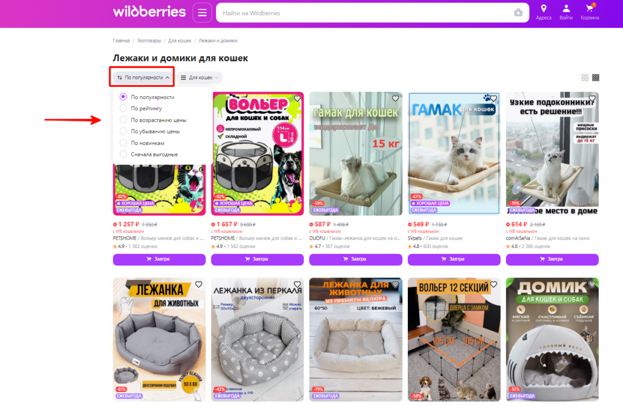Favorite the DUOFU hammock with heart icon
The height and width of the screenshot is (406, 623).
(x=395, y=98)
